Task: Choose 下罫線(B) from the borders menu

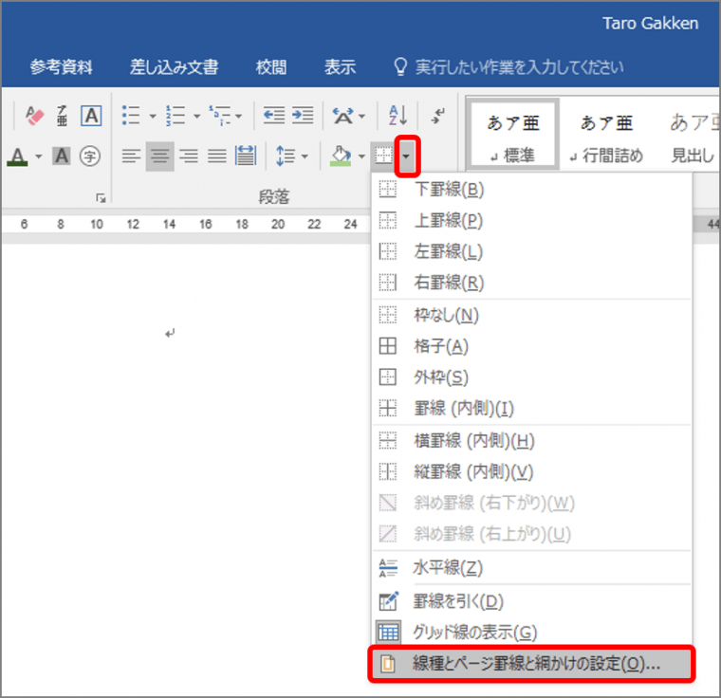Action: (531, 189)
